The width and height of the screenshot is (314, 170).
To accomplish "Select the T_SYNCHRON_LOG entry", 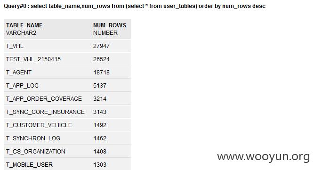I will 33,138.
